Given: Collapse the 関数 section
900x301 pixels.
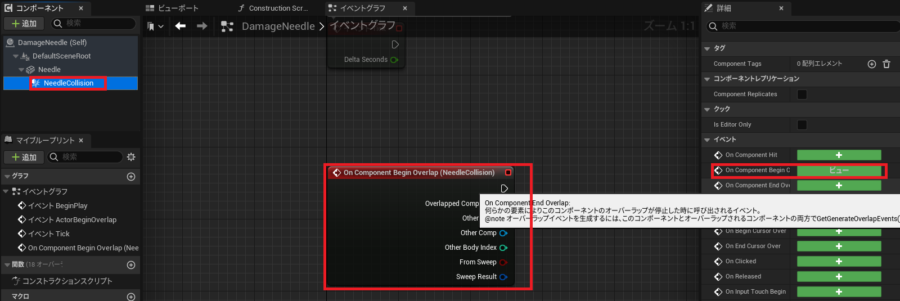Looking at the screenshot, I should (x=7, y=265).
